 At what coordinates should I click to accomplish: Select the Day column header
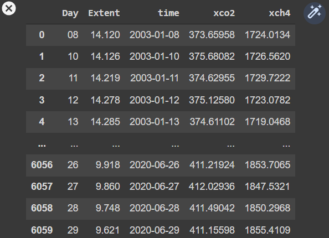coord(70,13)
